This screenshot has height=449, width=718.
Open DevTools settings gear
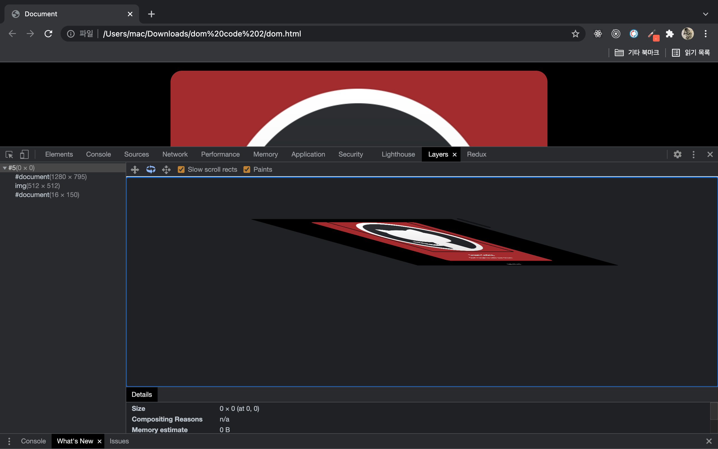(x=677, y=154)
